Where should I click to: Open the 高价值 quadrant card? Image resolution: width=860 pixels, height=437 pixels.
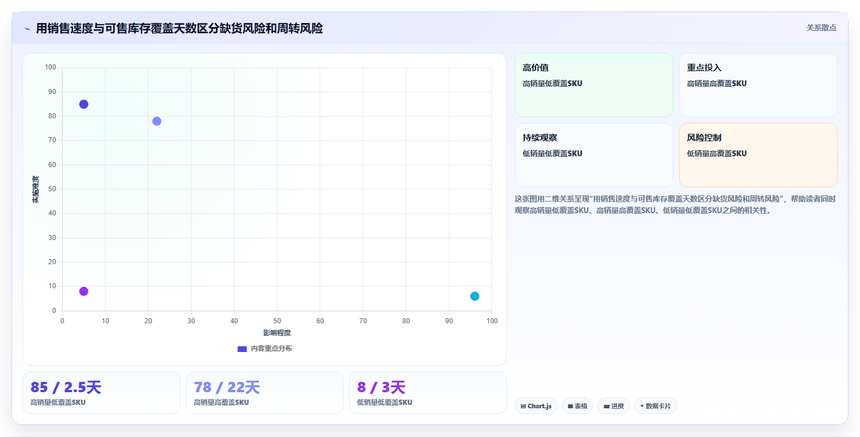click(x=594, y=85)
